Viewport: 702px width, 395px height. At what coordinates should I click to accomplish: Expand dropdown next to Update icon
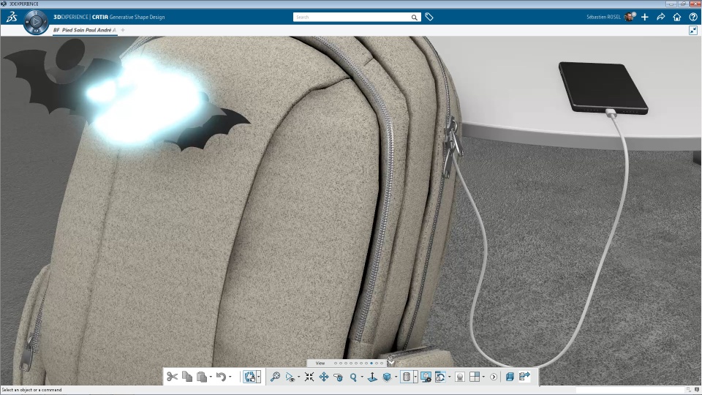coord(258,377)
